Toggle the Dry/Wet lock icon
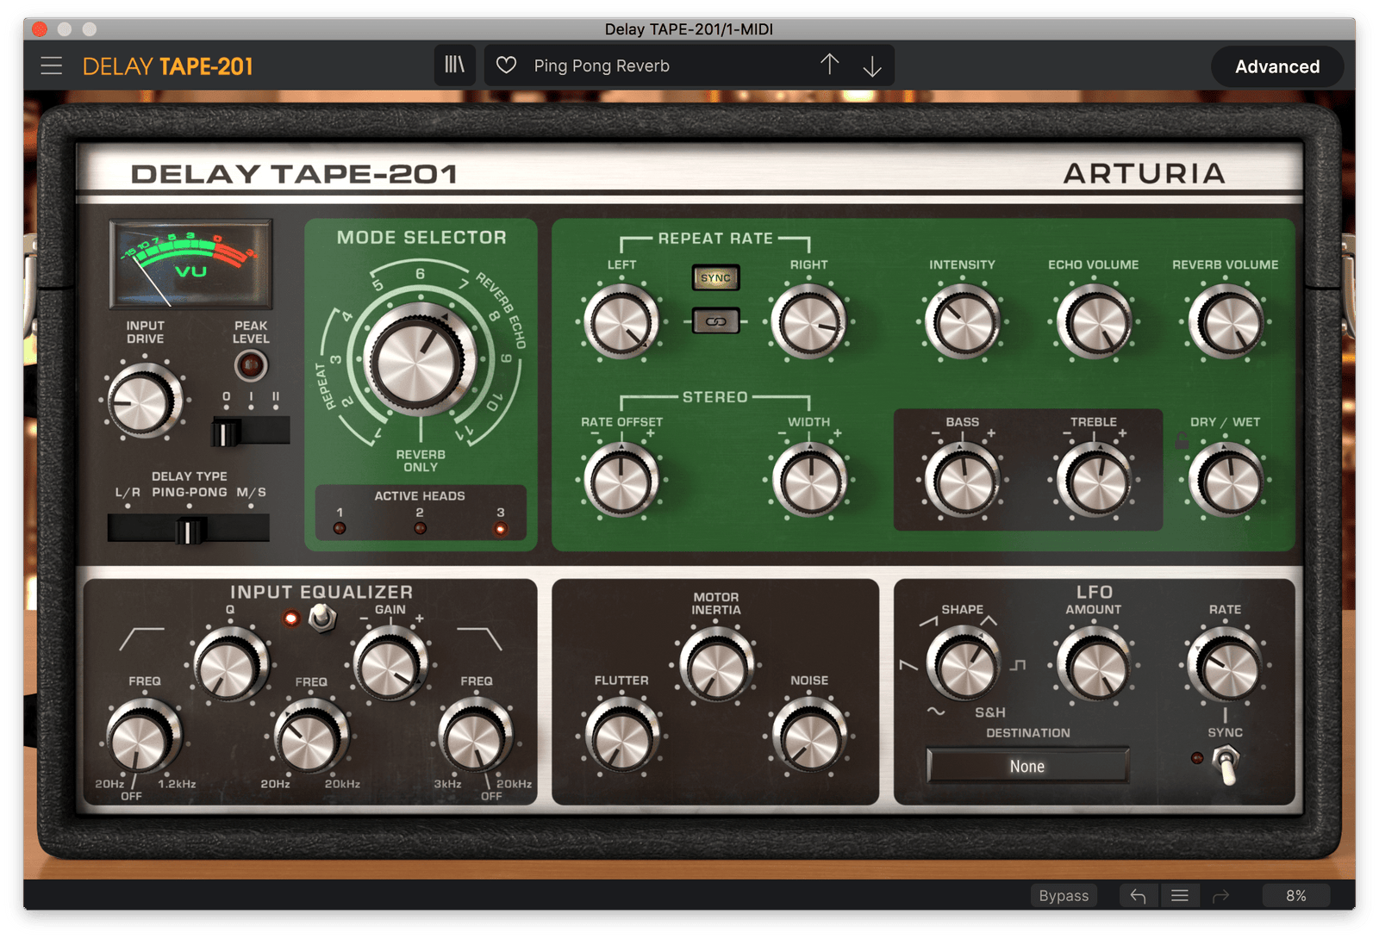Viewport: 1379px width, 939px height. pyautogui.click(x=1182, y=441)
